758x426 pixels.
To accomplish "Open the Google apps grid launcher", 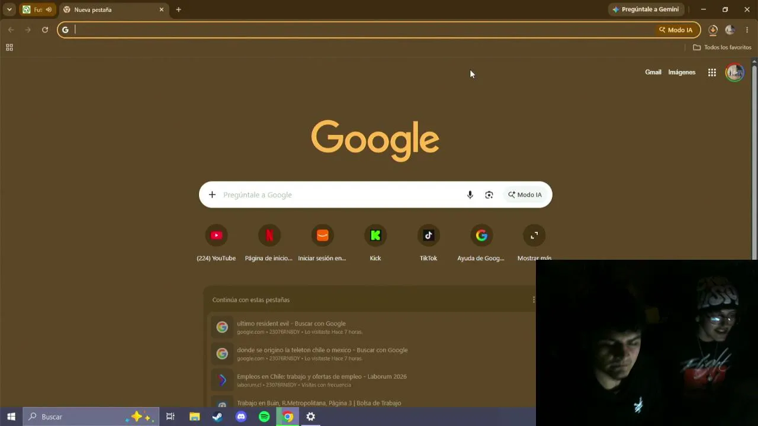I will [x=712, y=72].
